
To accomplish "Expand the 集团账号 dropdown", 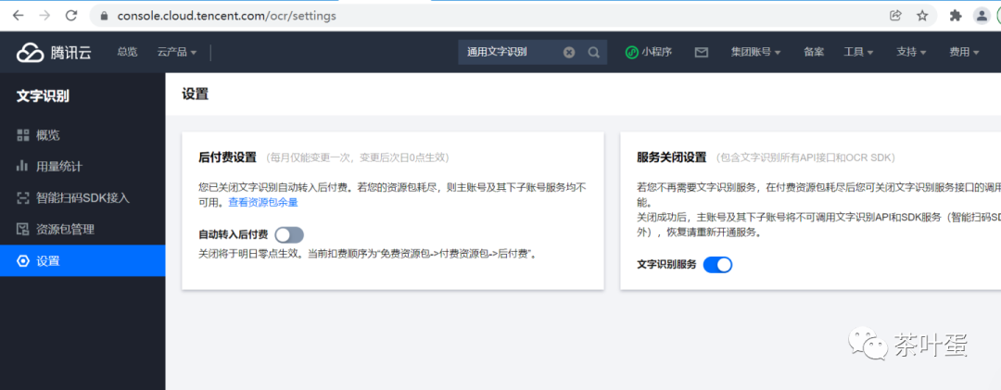I will [x=756, y=53].
